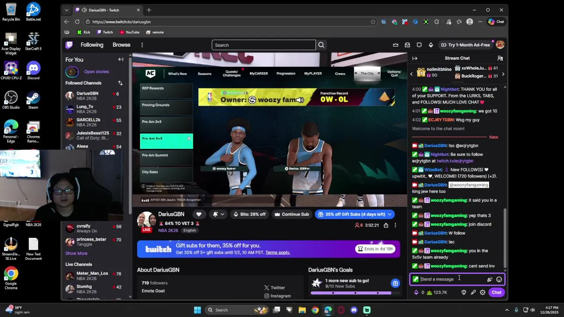The width and height of the screenshot is (564, 317).
Task: Open the Browse tab
Action: click(x=121, y=45)
